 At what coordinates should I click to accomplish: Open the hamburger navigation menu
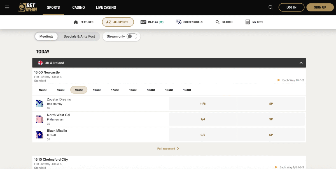(x=7, y=8)
